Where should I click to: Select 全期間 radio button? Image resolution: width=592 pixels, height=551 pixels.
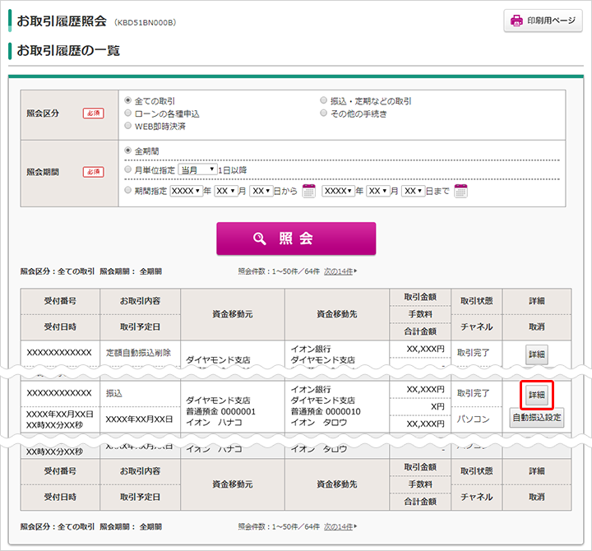(x=128, y=150)
